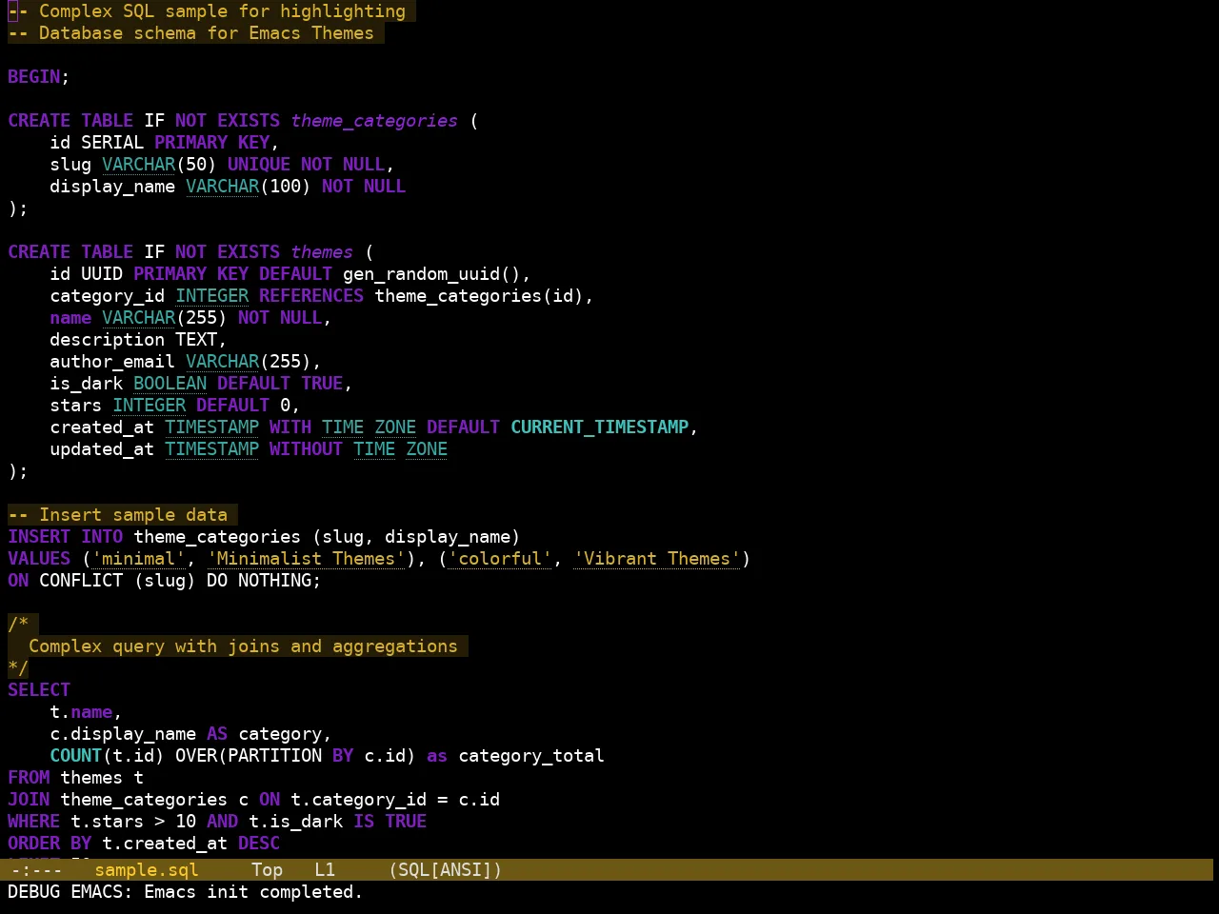Click the stars column name in table definition
This screenshot has height=914, width=1219.
tap(75, 405)
